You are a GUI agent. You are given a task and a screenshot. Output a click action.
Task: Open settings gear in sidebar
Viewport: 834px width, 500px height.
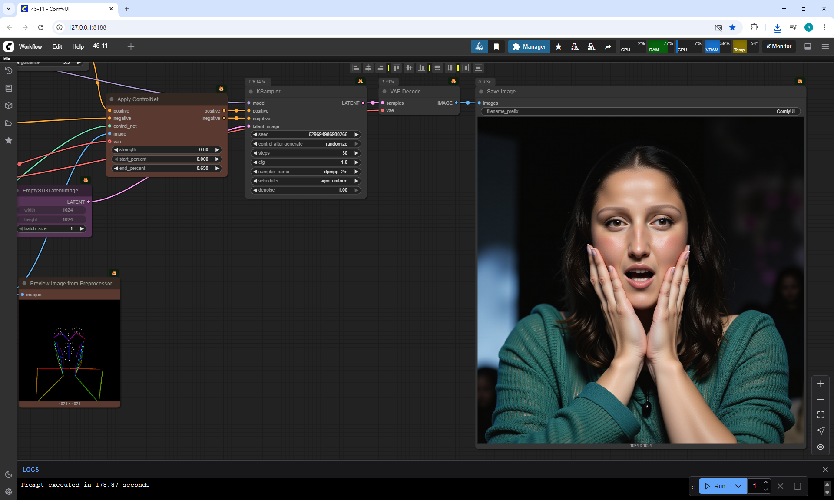[8, 491]
